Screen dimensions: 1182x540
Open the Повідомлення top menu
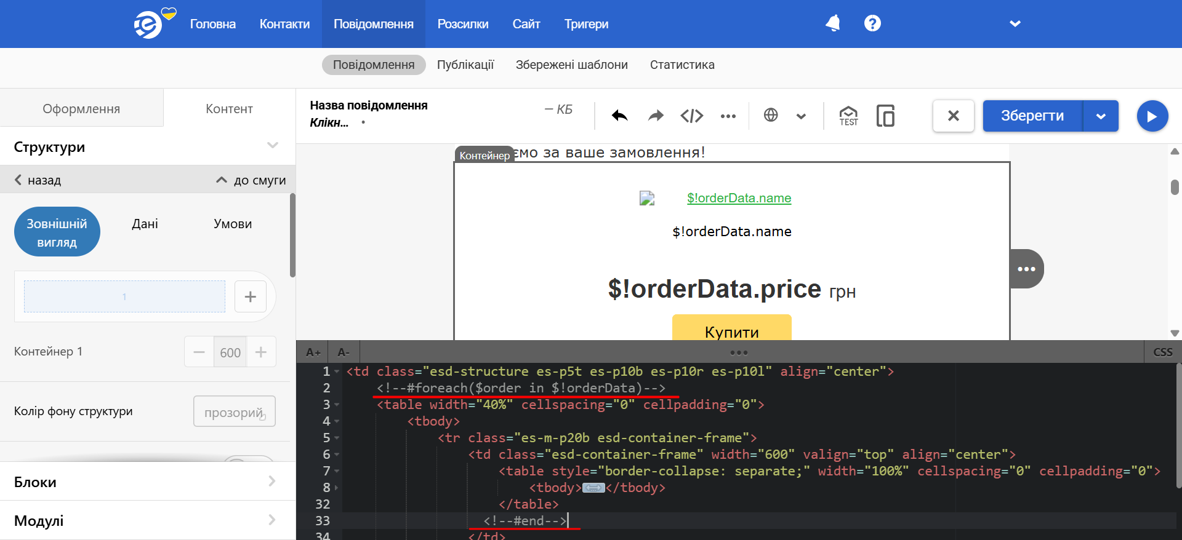pyautogui.click(x=374, y=24)
